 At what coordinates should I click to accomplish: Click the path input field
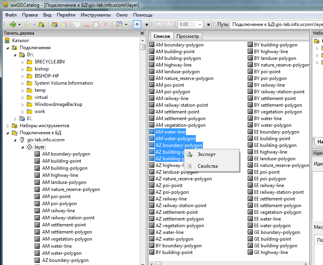(277, 24)
